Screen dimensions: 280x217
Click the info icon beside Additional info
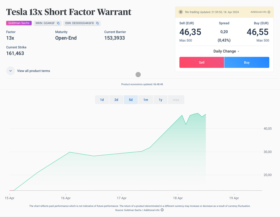click(x=269, y=12)
